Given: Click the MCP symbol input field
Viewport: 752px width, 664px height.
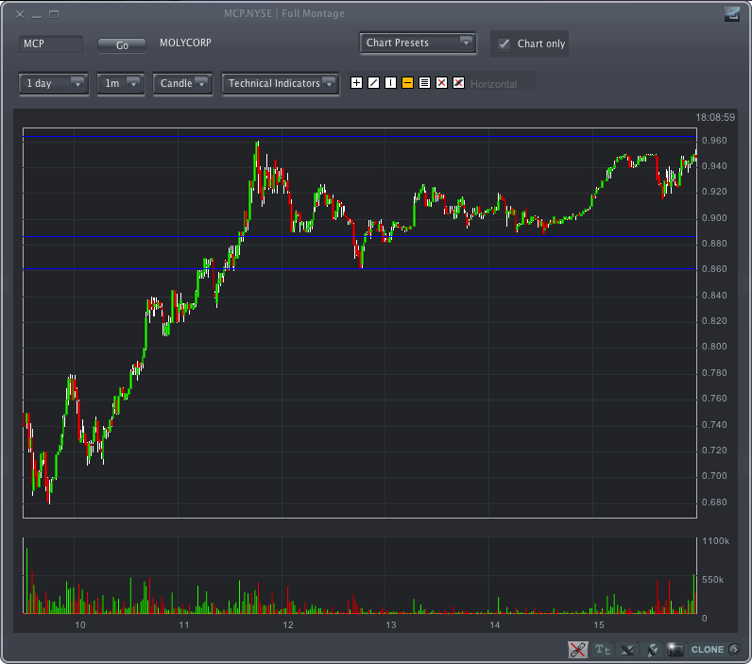Looking at the screenshot, I should coord(51,44).
